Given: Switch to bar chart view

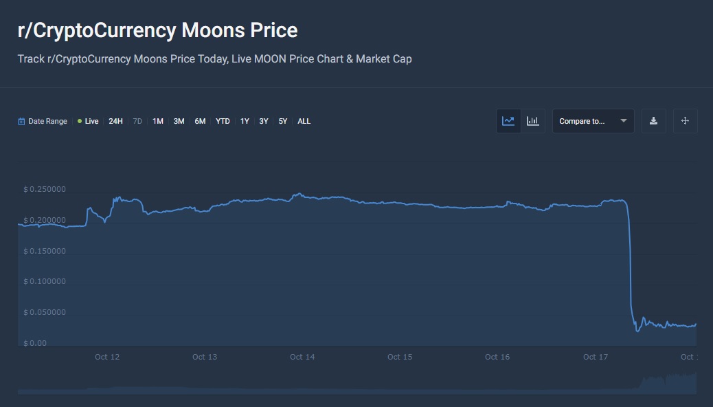Looking at the screenshot, I should click(533, 120).
